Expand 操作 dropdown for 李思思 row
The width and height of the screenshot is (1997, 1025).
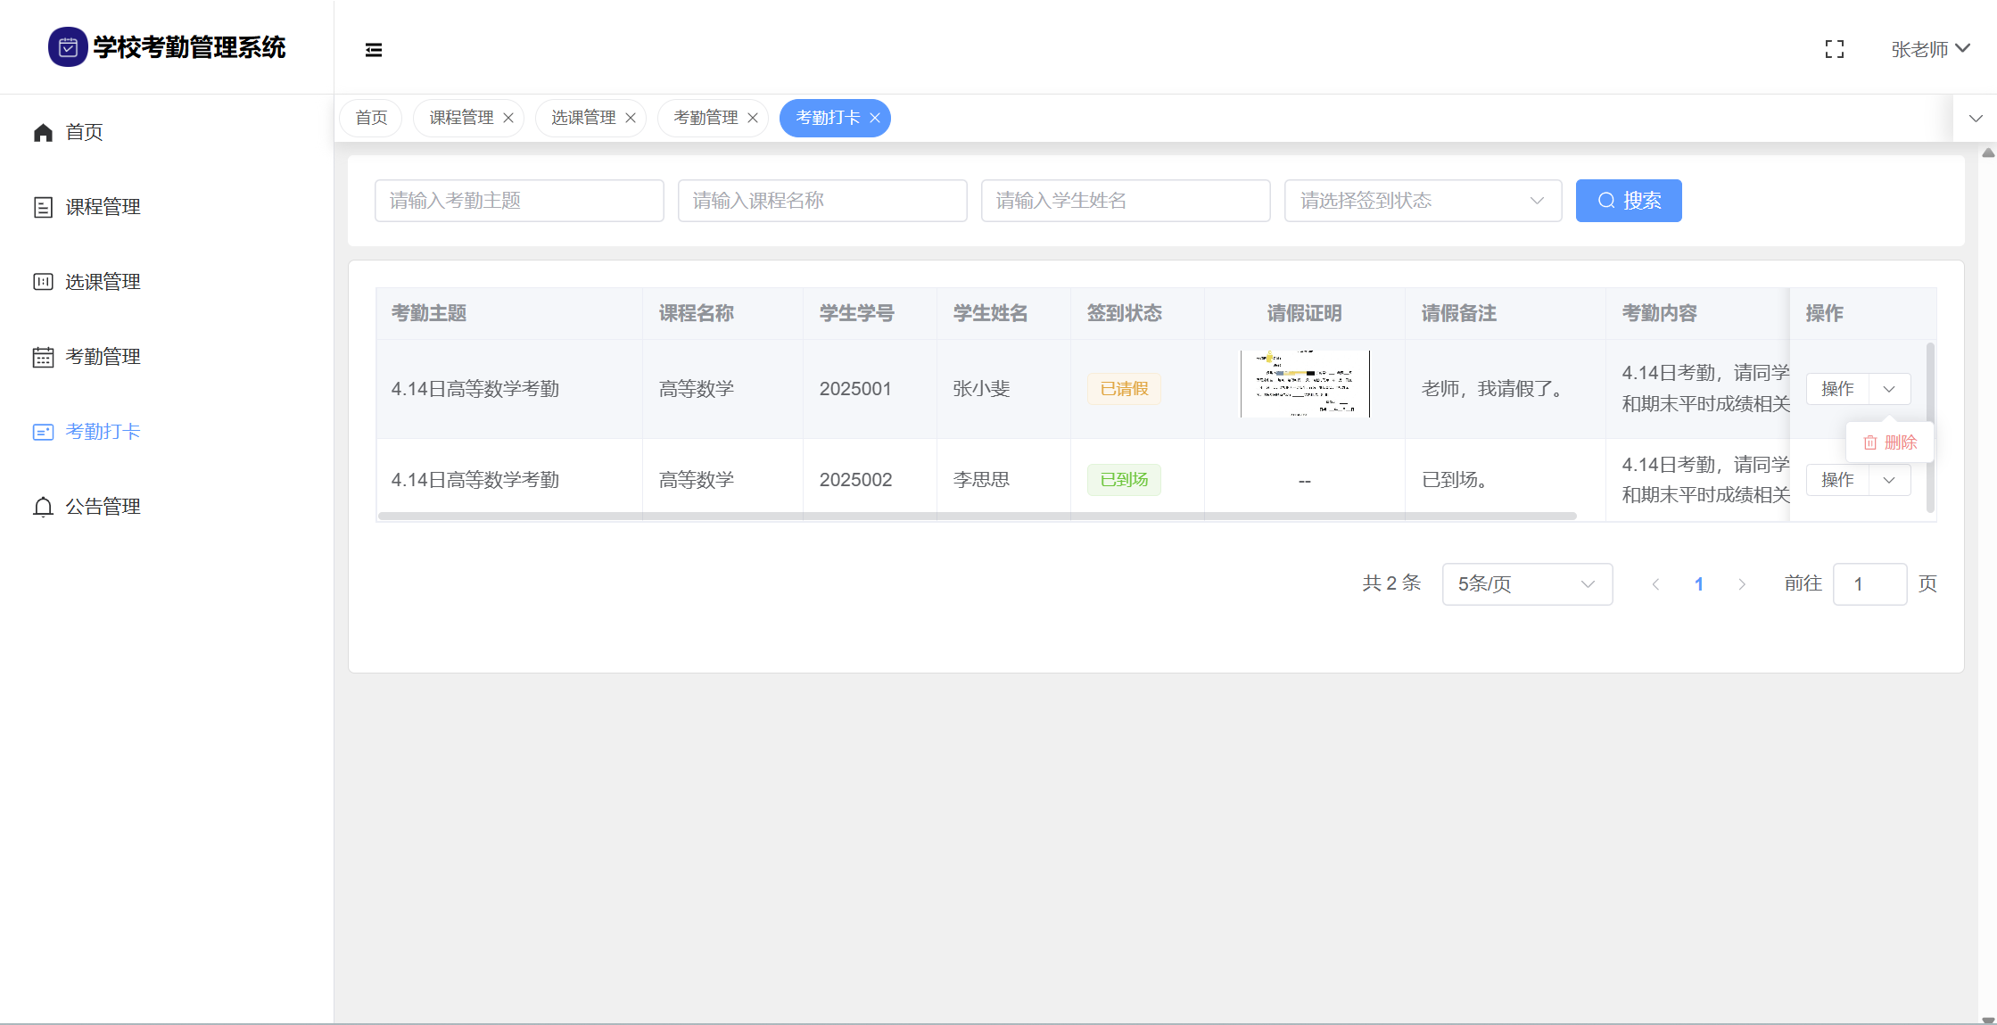point(1888,480)
